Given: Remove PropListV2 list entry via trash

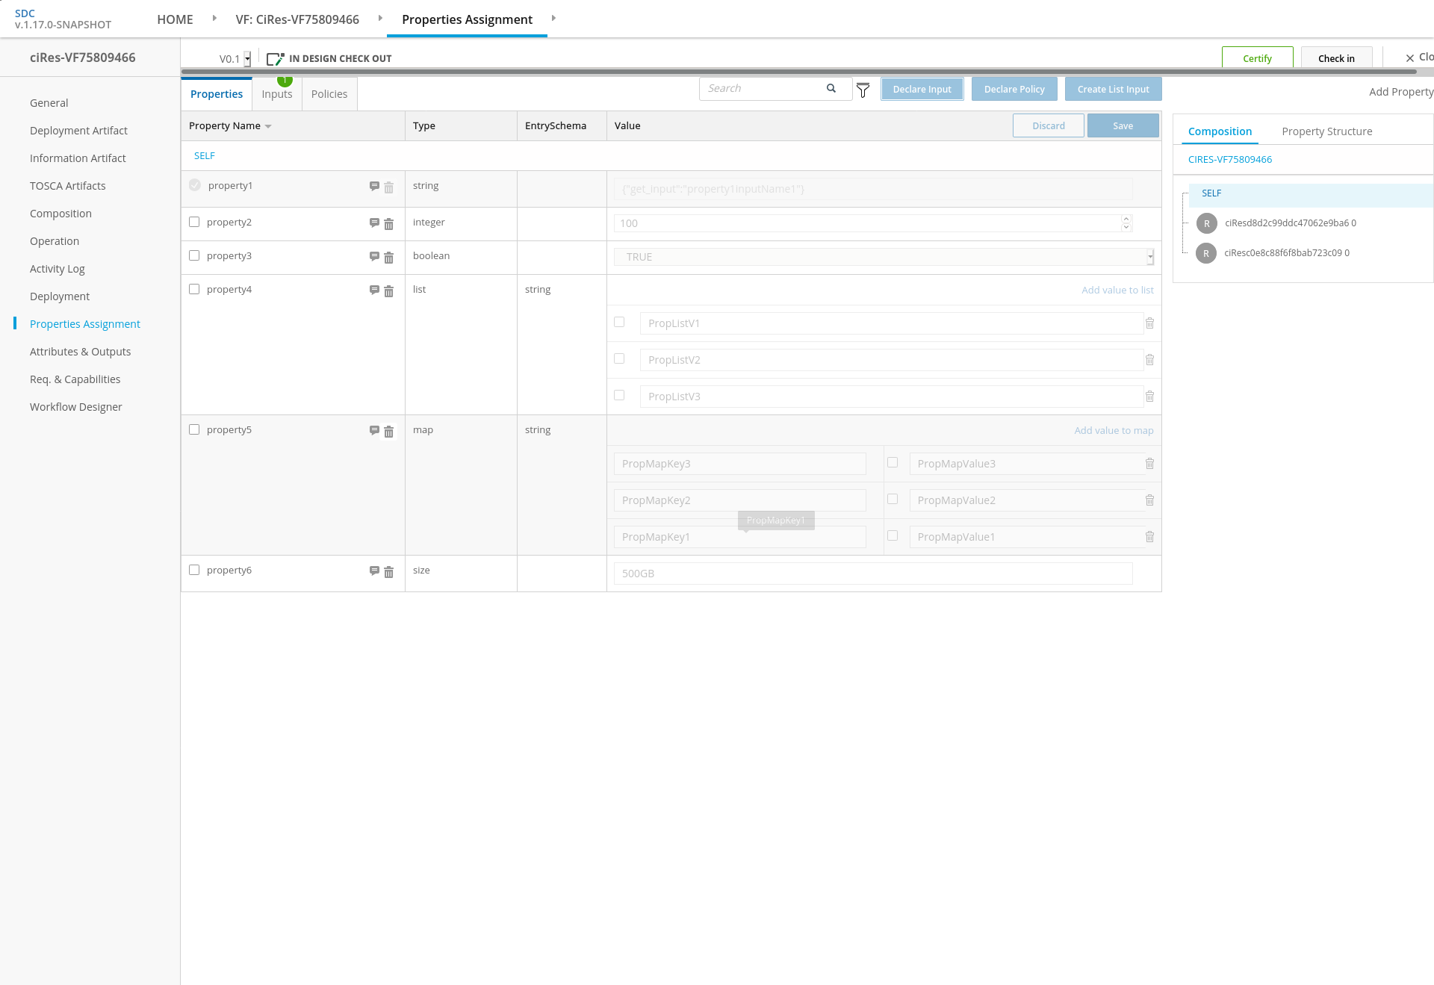Looking at the screenshot, I should [x=1149, y=360].
